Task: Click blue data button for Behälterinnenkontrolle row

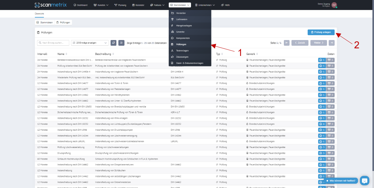Action: (322, 60)
